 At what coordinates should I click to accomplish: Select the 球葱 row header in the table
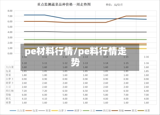8,103
